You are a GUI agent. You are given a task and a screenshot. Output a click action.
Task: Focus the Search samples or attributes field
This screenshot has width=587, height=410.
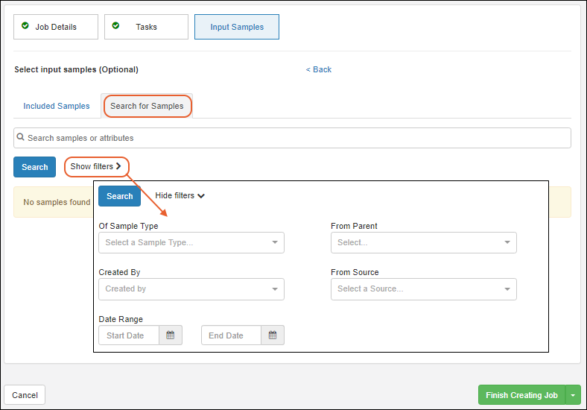[298, 138]
